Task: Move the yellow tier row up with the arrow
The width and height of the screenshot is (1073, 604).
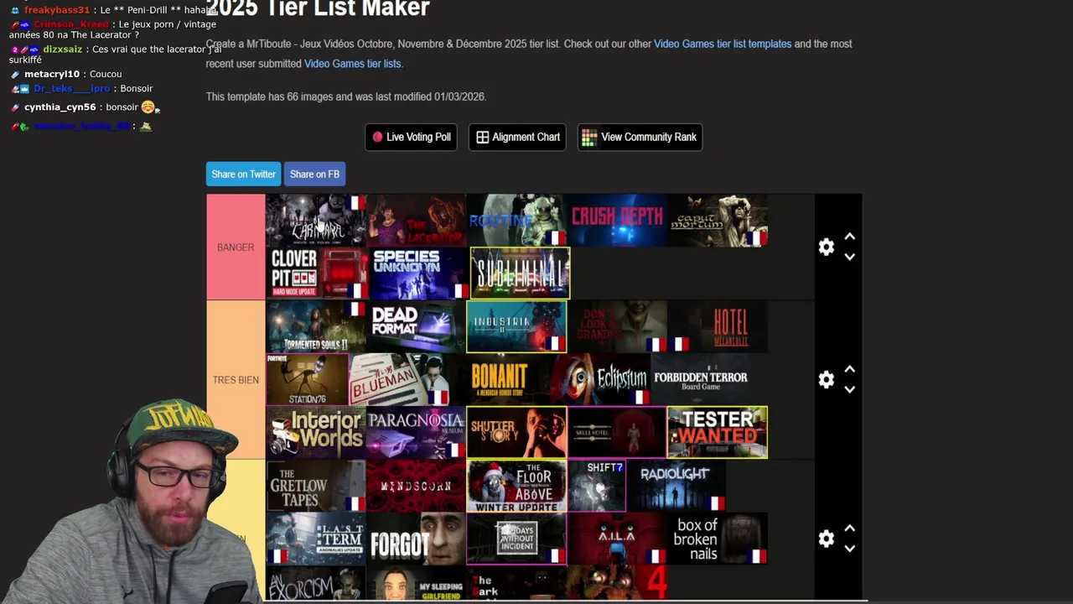Action: [849, 528]
